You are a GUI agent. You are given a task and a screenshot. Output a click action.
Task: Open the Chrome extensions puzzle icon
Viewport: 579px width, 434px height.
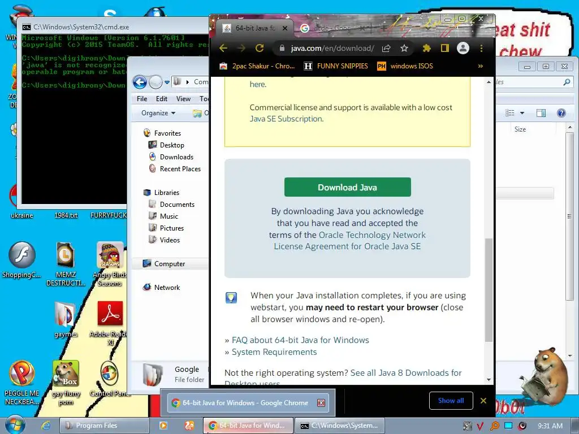tap(427, 49)
